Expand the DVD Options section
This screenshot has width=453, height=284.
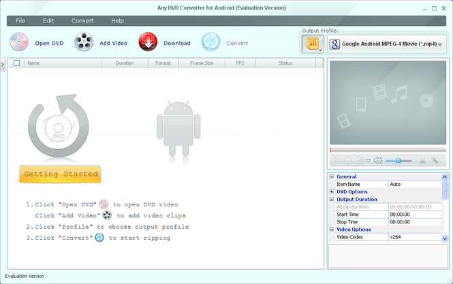pyautogui.click(x=332, y=191)
